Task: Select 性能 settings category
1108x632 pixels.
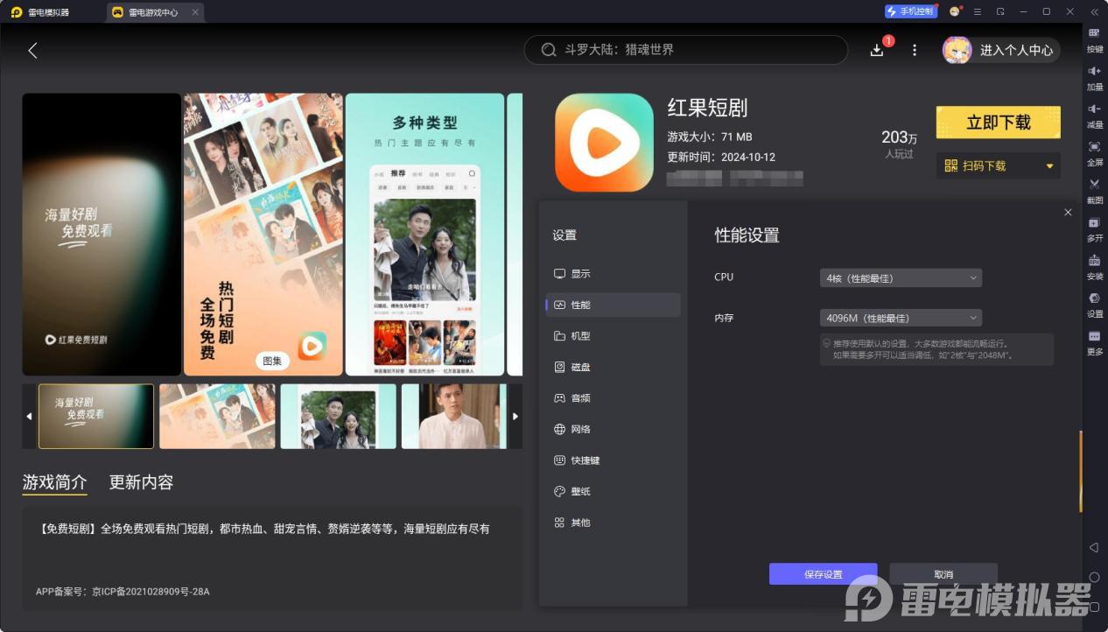Action: pos(613,305)
